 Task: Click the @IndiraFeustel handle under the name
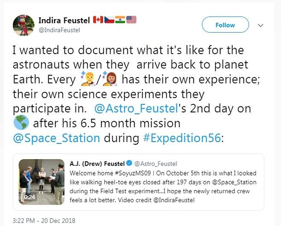(59, 30)
